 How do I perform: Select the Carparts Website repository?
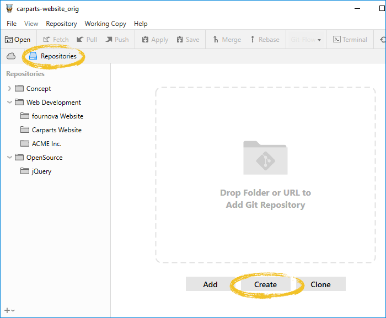coord(56,130)
